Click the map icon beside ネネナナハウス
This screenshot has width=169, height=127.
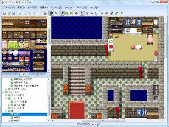9,89
